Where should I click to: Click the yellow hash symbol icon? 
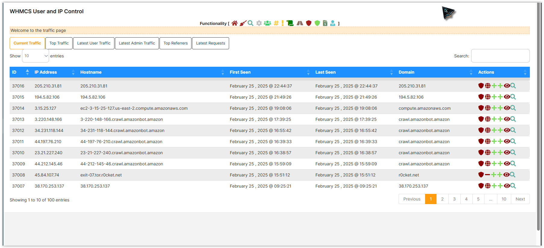click(x=276, y=23)
